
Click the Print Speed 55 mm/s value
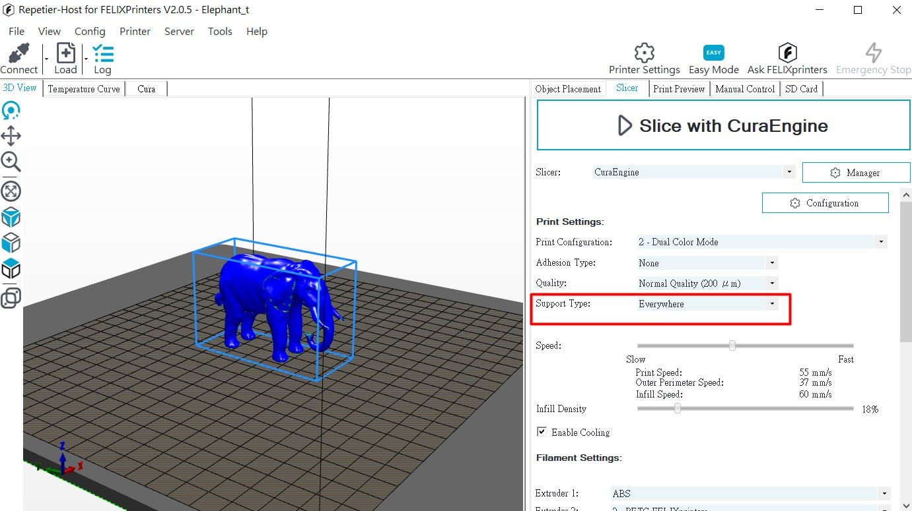tap(815, 373)
